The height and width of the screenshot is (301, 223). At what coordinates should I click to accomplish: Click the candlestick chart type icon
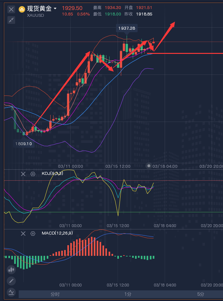(x=11, y=270)
